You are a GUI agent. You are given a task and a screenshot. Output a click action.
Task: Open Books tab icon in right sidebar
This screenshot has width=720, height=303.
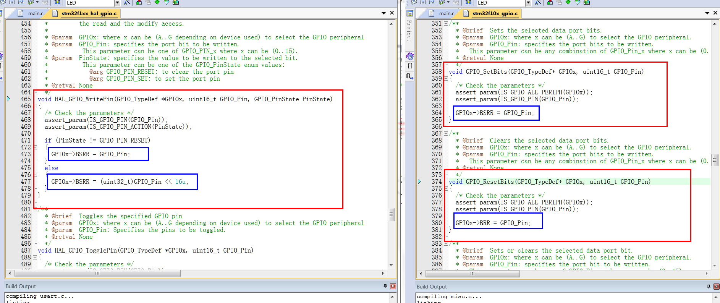coord(410,56)
